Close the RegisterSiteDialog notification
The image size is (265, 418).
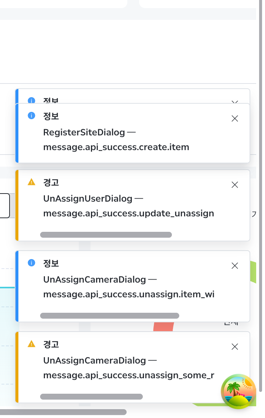[x=235, y=118]
